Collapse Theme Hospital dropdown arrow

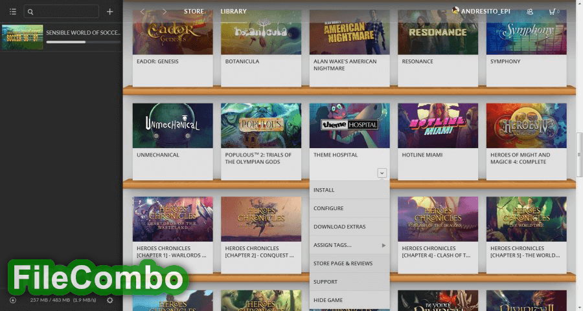pos(382,173)
